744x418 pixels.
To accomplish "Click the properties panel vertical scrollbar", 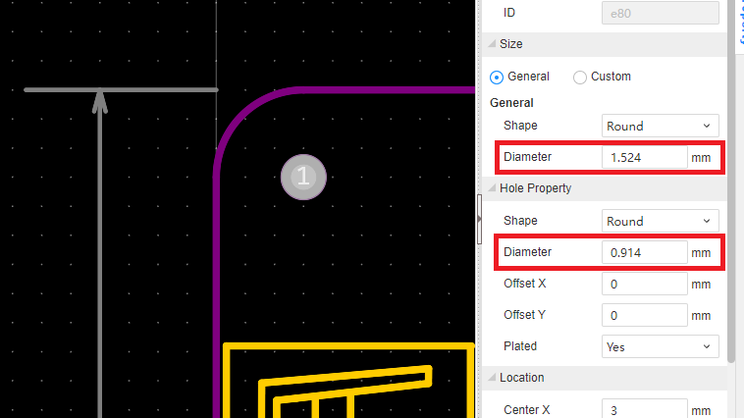I will point(730,196).
